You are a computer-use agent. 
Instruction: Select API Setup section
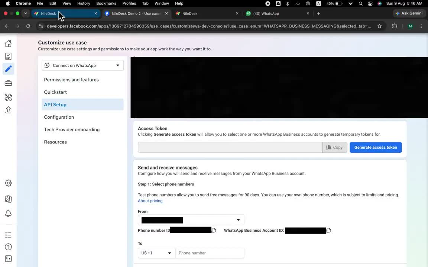coord(82,105)
